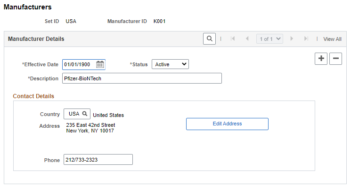The height and width of the screenshot is (186, 359).
Task: Click the View All link
Action: pyautogui.click(x=332, y=39)
